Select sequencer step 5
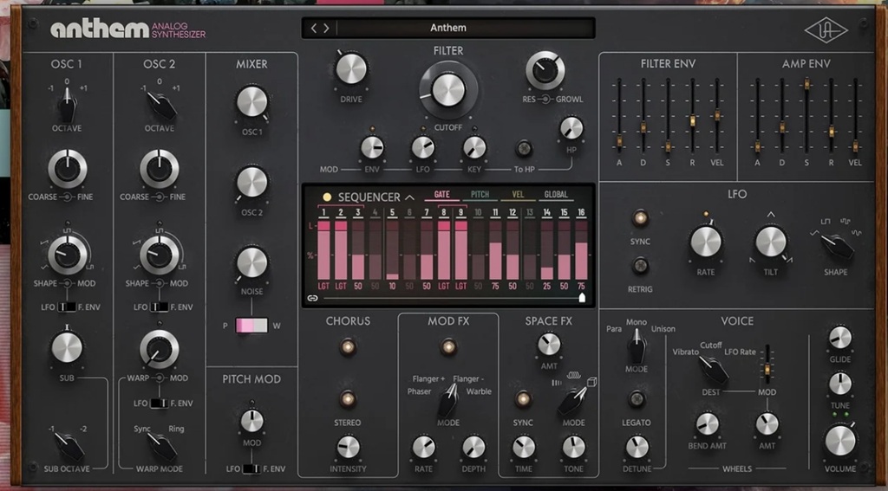This screenshot has height=491, width=888. click(392, 213)
